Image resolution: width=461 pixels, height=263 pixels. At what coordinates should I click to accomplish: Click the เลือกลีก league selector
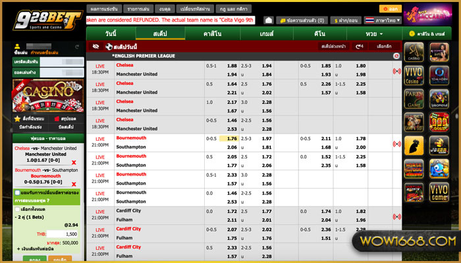[384, 47]
